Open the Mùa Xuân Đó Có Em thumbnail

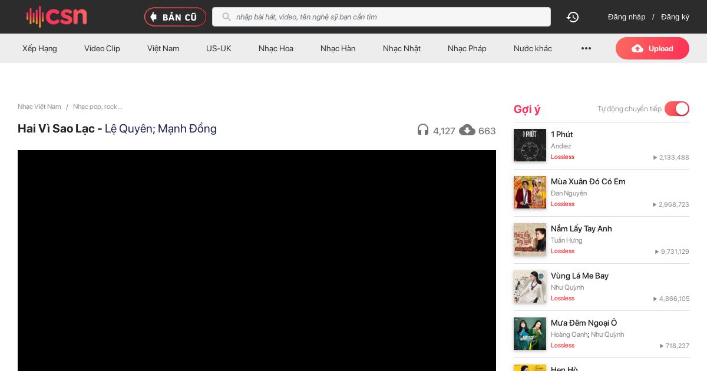[530, 193]
